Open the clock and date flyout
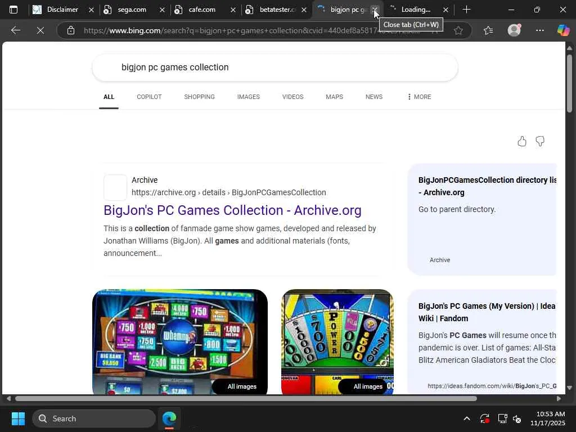576x432 pixels. tap(548, 418)
